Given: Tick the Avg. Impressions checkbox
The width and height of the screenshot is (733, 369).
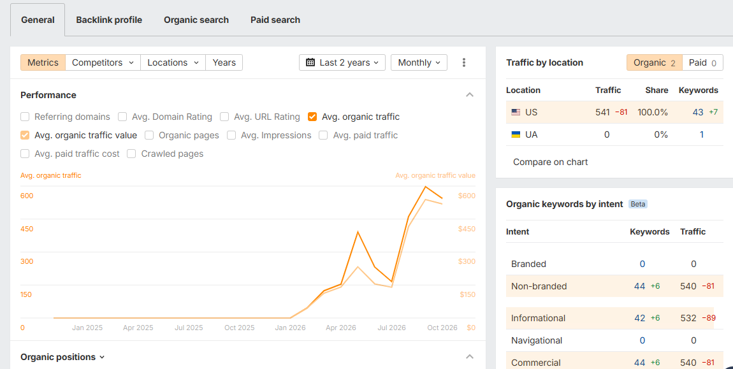Looking at the screenshot, I should [231, 135].
